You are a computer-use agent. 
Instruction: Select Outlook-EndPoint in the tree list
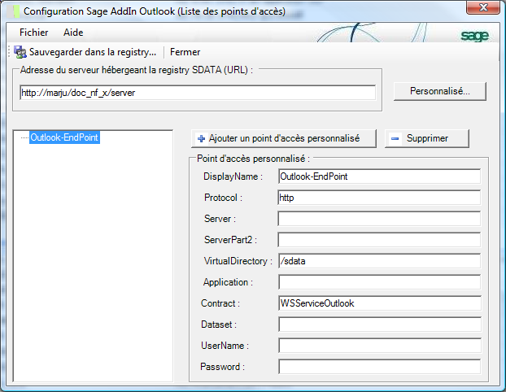(64, 137)
